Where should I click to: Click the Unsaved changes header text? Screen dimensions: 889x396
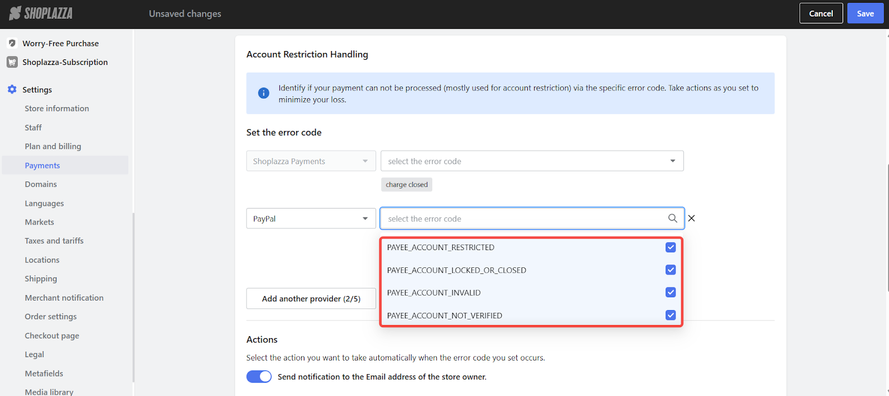[x=185, y=13]
